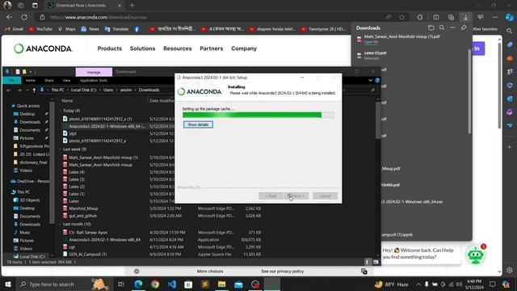The height and width of the screenshot is (291, 517).
Task: Open Mahi_Sarwar_Anol-Manifold-mixup (1).pdf download
Action: click(402, 36)
